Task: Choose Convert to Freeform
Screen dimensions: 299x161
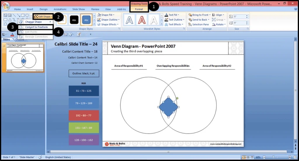Action: coord(35,27)
